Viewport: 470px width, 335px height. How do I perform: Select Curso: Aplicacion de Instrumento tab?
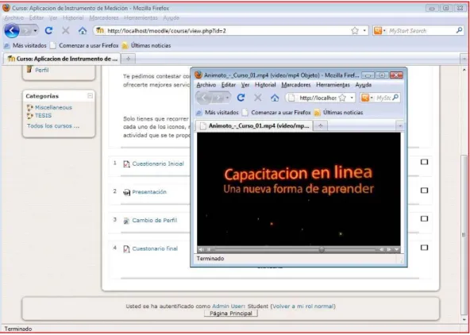tap(62, 59)
